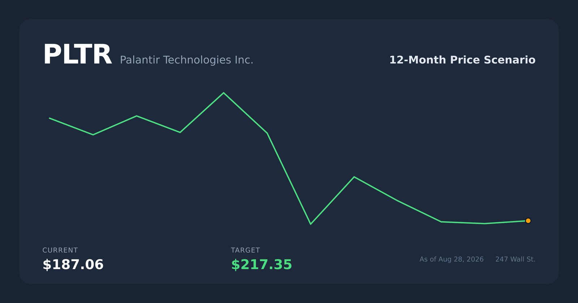Click the flat low point before the orange marker
This screenshot has width=578, height=303.
(x=484, y=224)
